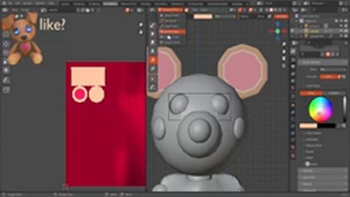Hide the selected highlighted outliner object via eye icon
This screenshot has width=350, height=197.
tap(342, 31)
